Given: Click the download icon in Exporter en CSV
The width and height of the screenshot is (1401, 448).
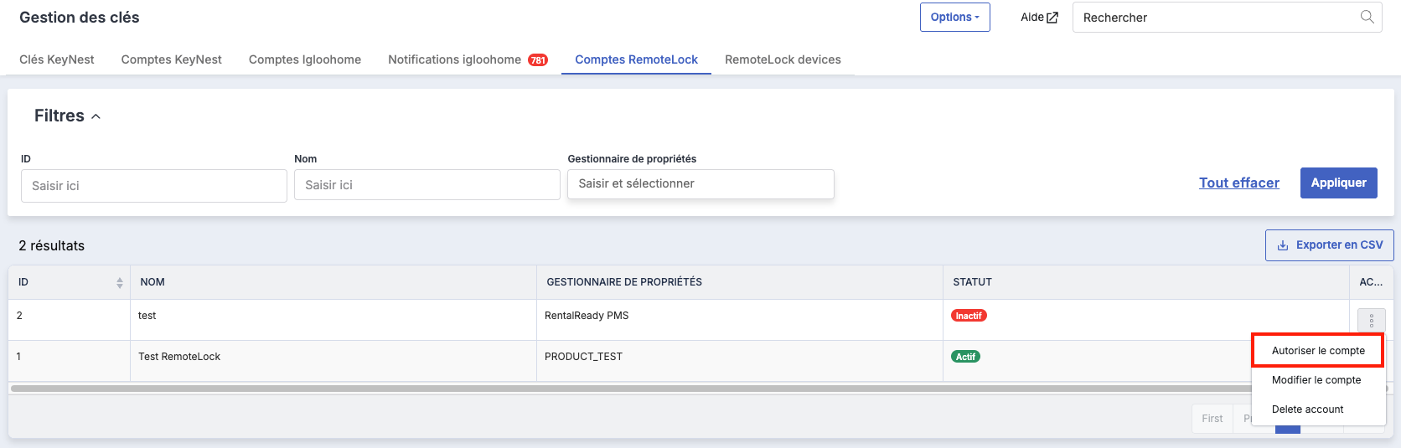Looking at the screenshot, I should point(1283,245).
